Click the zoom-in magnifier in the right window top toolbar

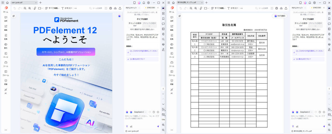196,8
